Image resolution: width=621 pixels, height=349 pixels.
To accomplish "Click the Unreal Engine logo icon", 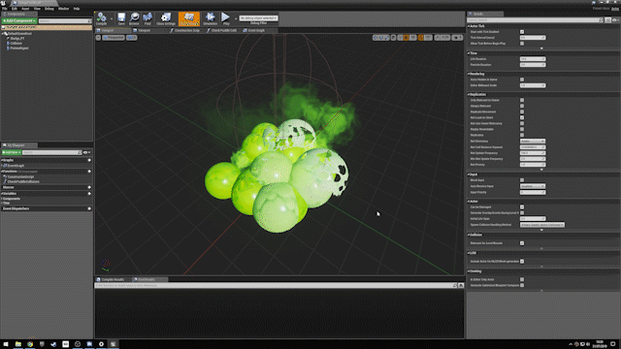I will [x=4, y=3].
